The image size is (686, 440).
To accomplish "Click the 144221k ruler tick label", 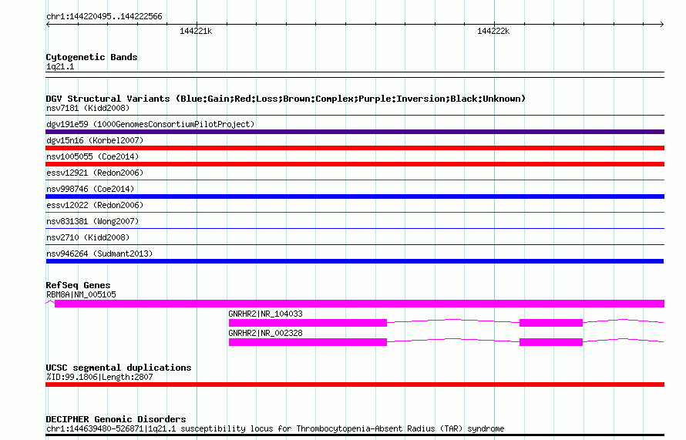I will tap(196, 31).
